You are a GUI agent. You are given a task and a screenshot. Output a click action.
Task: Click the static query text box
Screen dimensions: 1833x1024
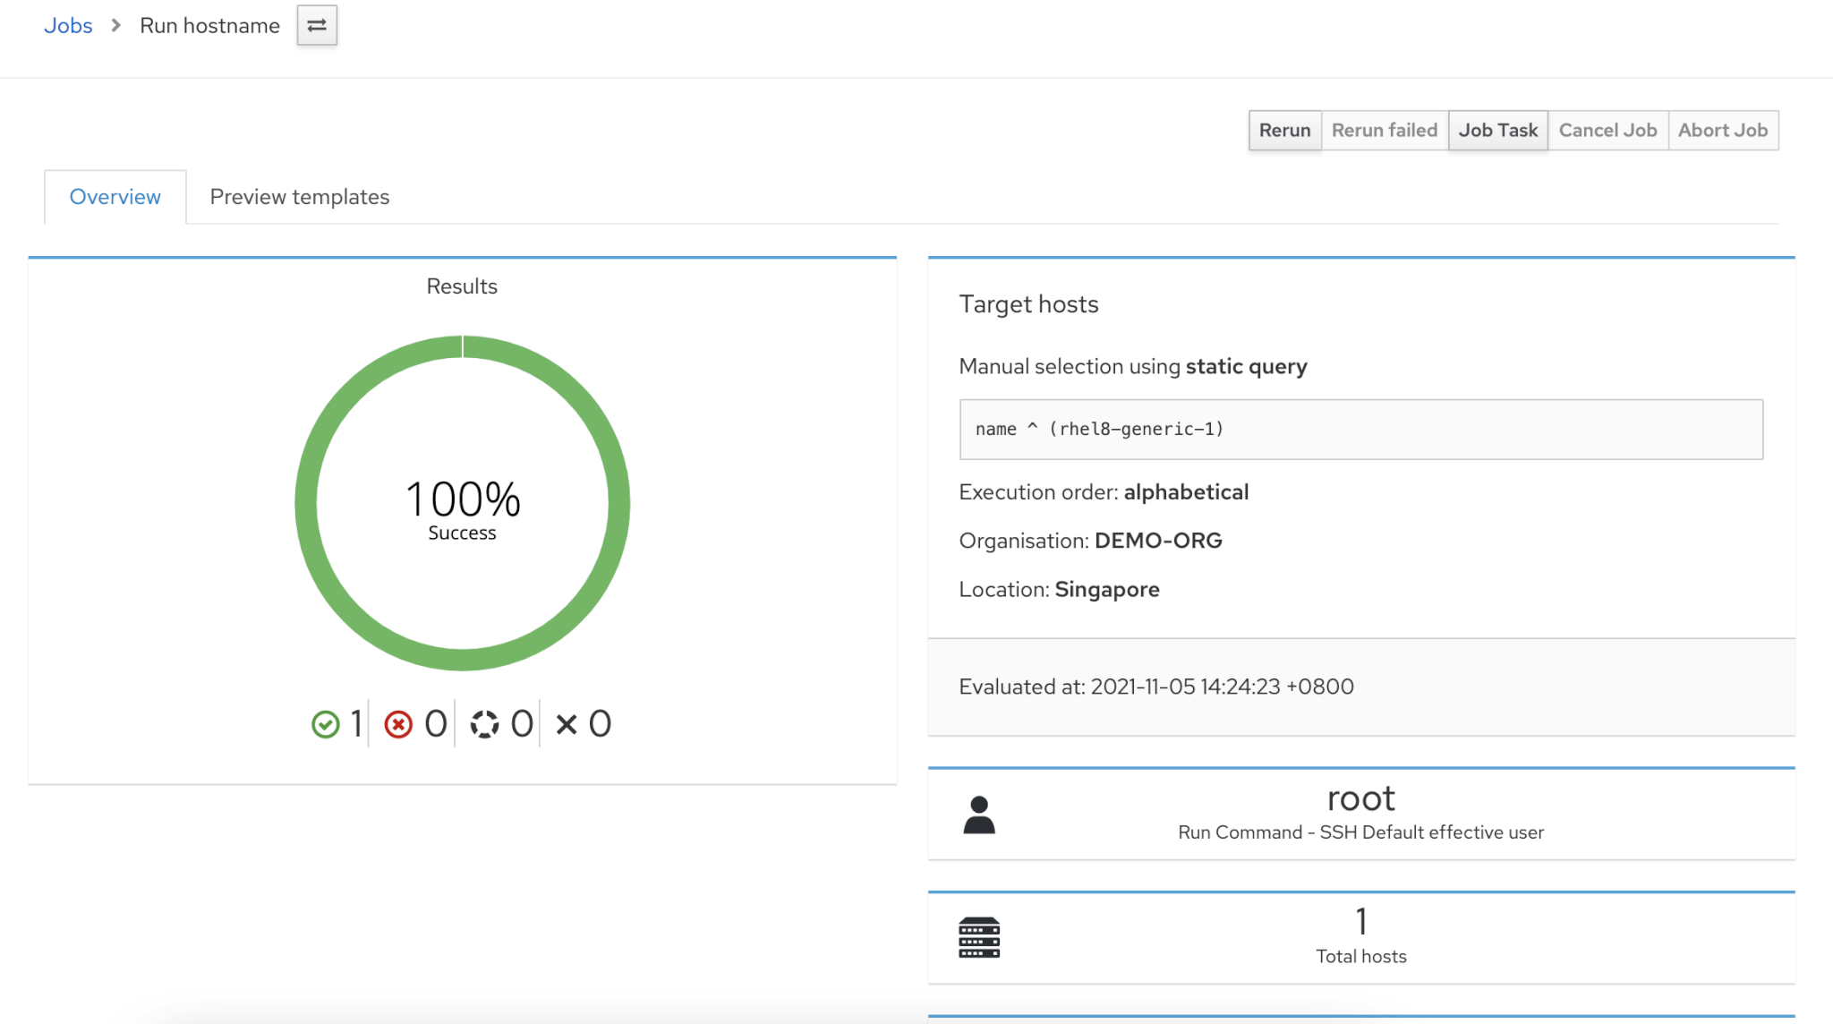[x=1360, y=430]
